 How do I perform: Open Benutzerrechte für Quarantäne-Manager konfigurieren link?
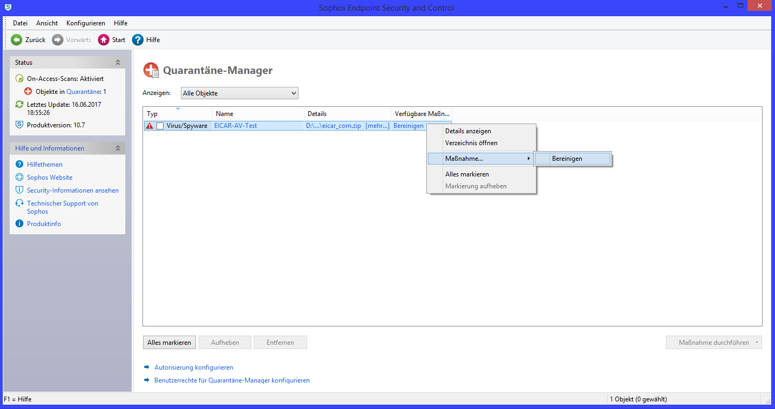click(x=232, y=380)
